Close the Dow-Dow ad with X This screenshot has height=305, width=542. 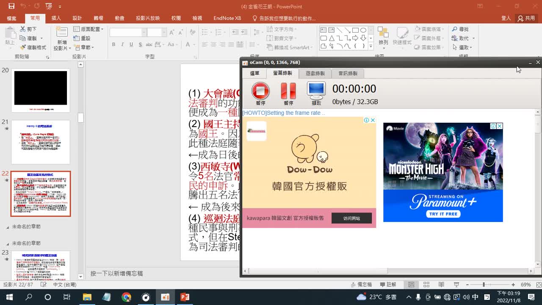[x=373, y=120]
